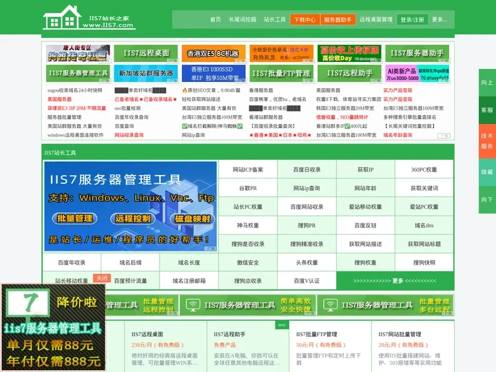Viewport: 496px width, 372px height.
Task: Open the 唐人街专区 banner ad
Action: [x=78, y=53]
